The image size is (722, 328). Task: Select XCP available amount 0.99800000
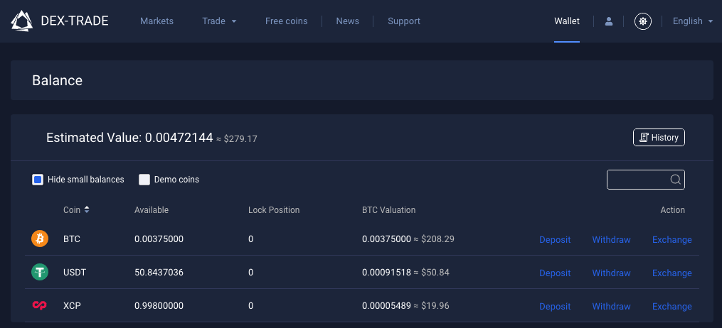tap(159, 305)
